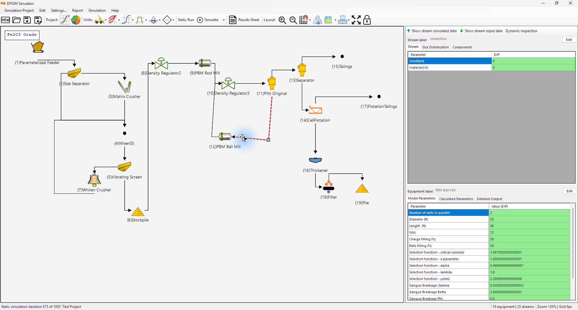
Task: Select the Parameterized Feeder equipment icon
Action: click(x=38, y=47)
